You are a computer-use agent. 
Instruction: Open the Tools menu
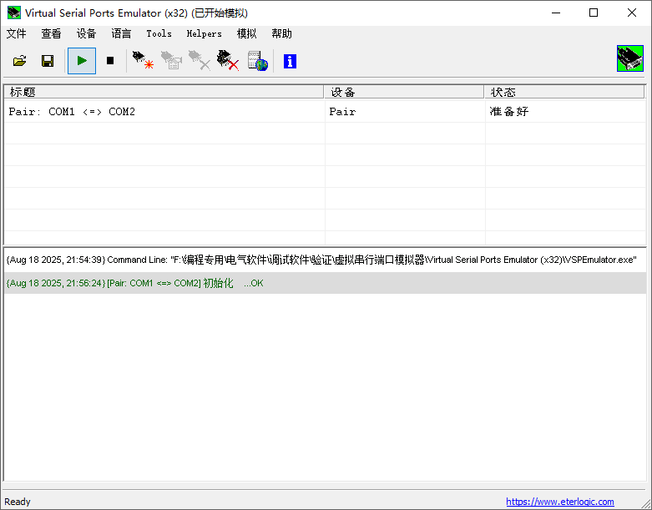[159, 34]
